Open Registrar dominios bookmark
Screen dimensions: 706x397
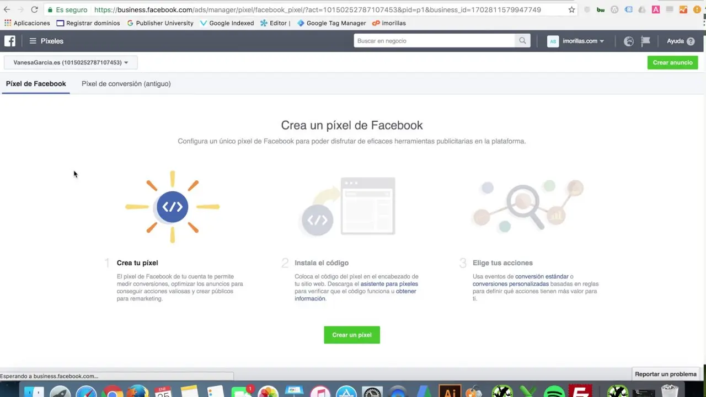[88, 23]
